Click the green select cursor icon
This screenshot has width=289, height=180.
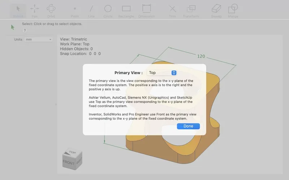(13, 27)
